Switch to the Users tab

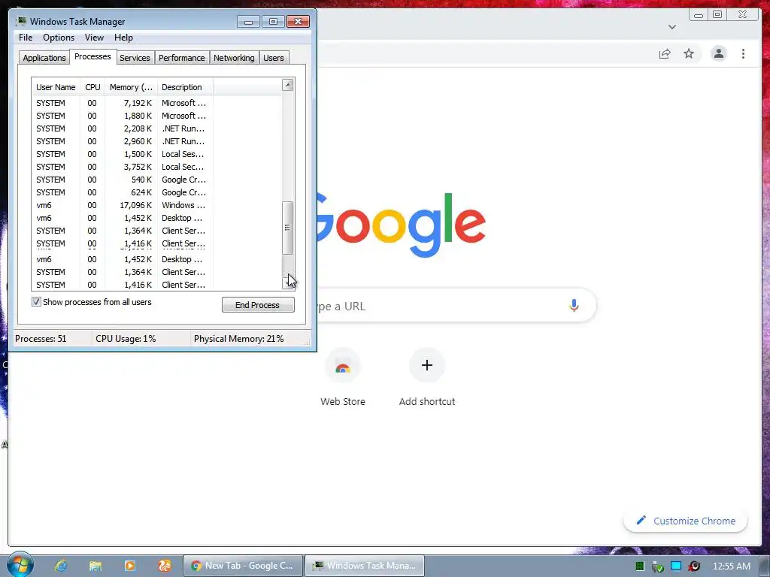point(273,58)
